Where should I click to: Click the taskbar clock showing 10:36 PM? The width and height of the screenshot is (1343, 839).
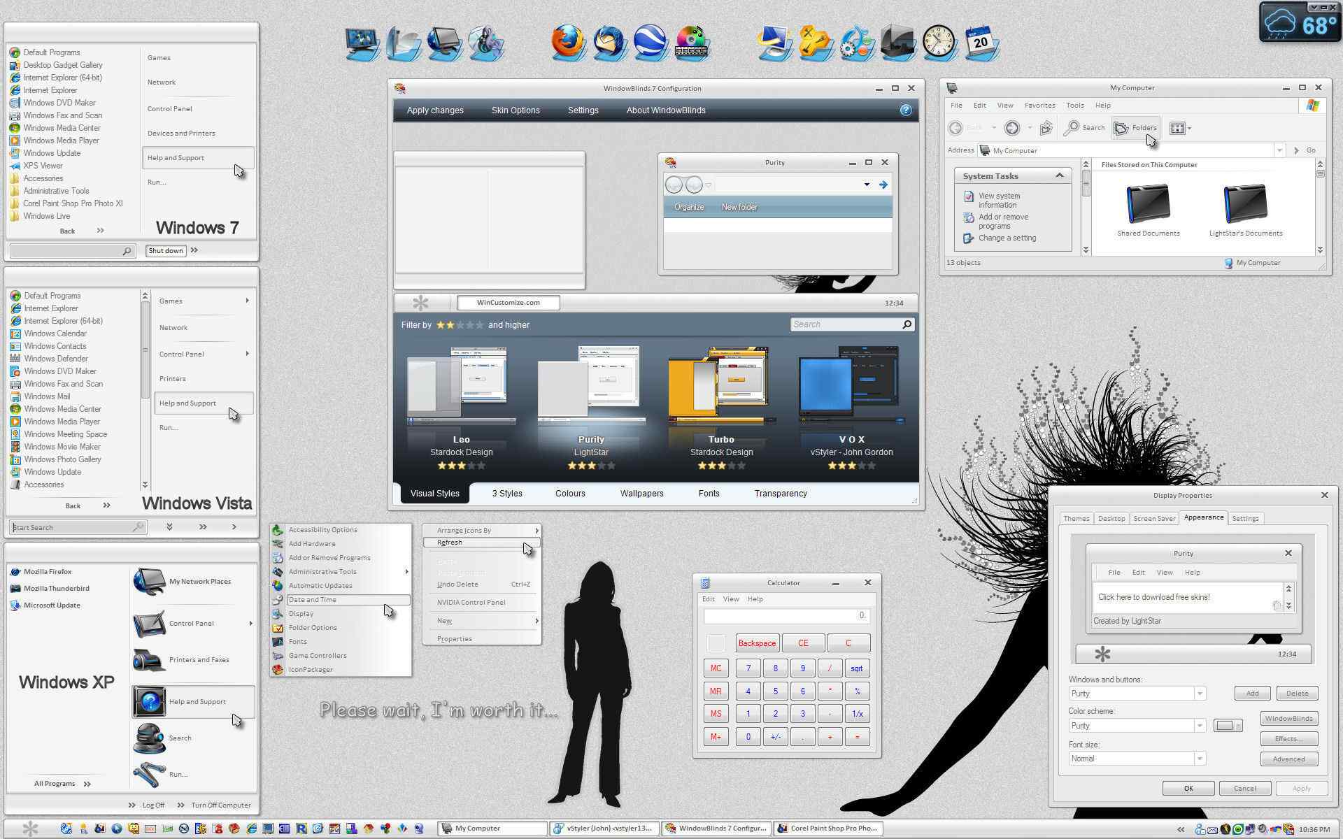click(1314, 829)
